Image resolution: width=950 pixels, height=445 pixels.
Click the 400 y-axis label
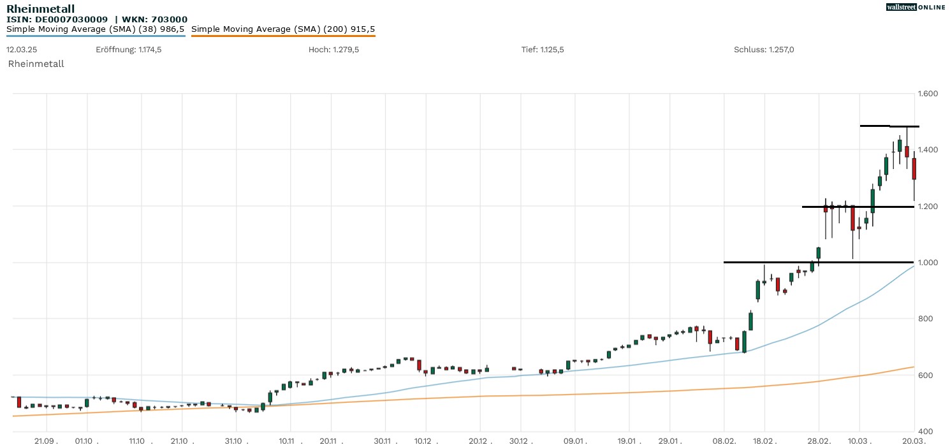point(924,432)
